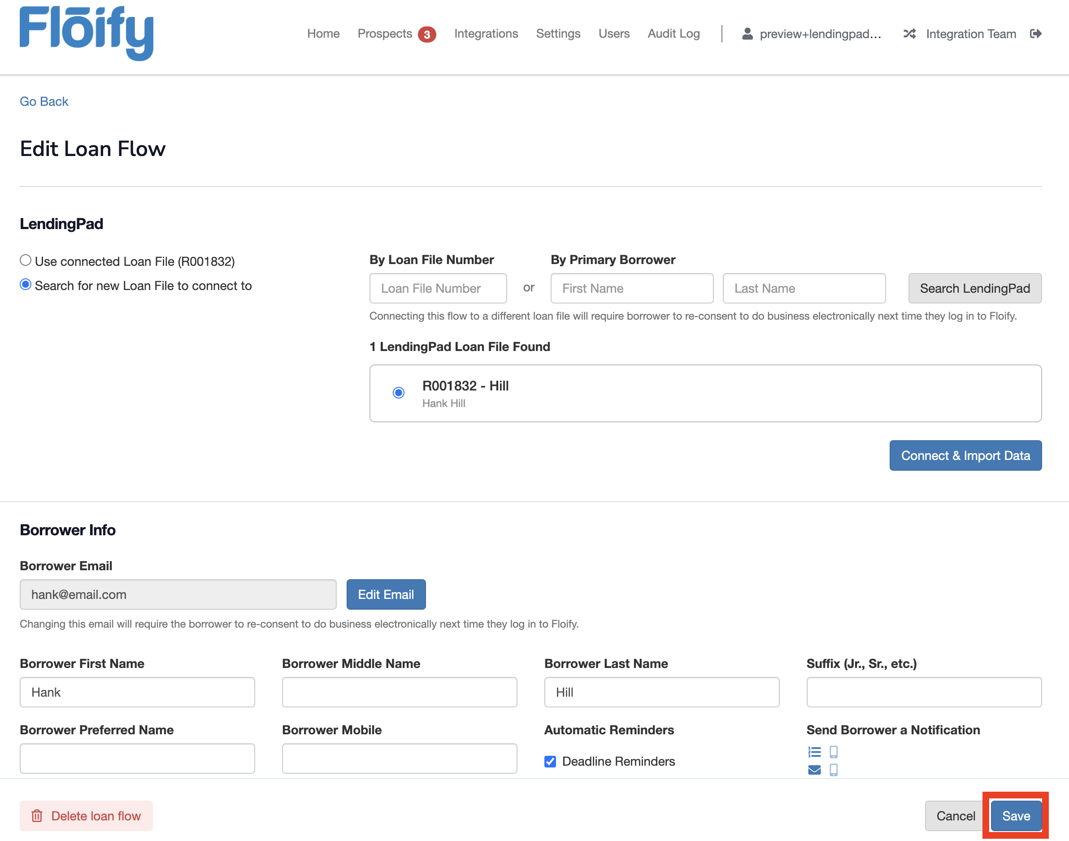
Task: Click the Floify logo
Action: [87, 32]
